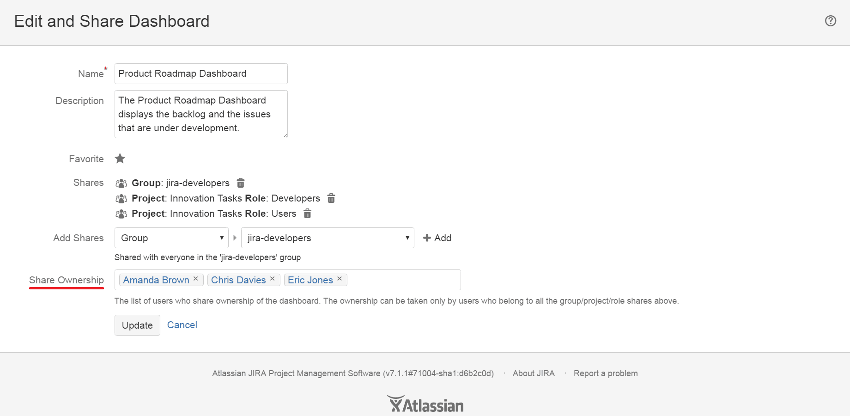Click the Chris Davies owner tag
850x416 pixels.
pos(243,280)
